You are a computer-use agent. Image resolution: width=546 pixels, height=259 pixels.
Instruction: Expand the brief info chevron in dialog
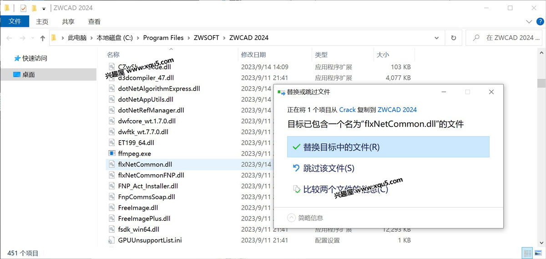291,218
